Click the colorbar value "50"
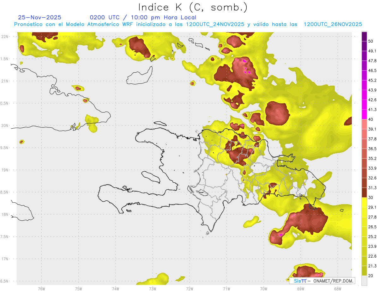The height and width of the screenshot is (293, 379). coord(371,41)
